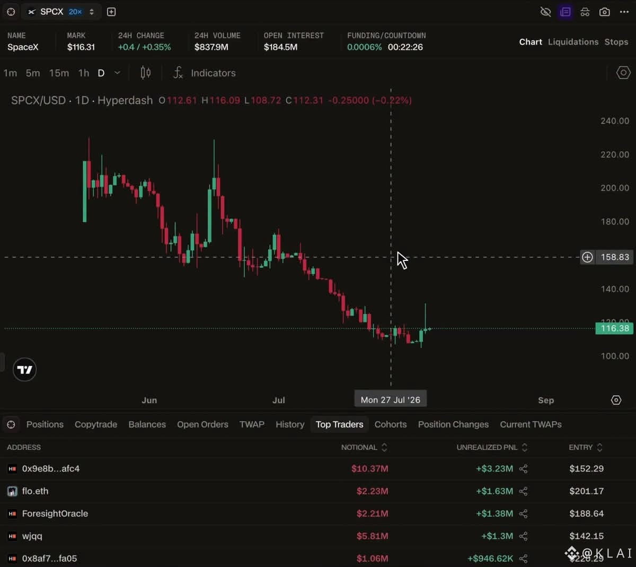Switch to the Chart view
The height and width of the screenshot is (567, 636).
tap(531, 42)
